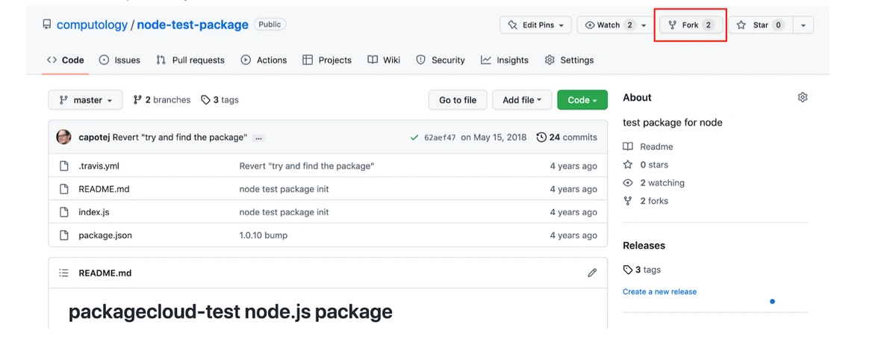
Task: Click the Go to file button
Action: coord(458,100)
